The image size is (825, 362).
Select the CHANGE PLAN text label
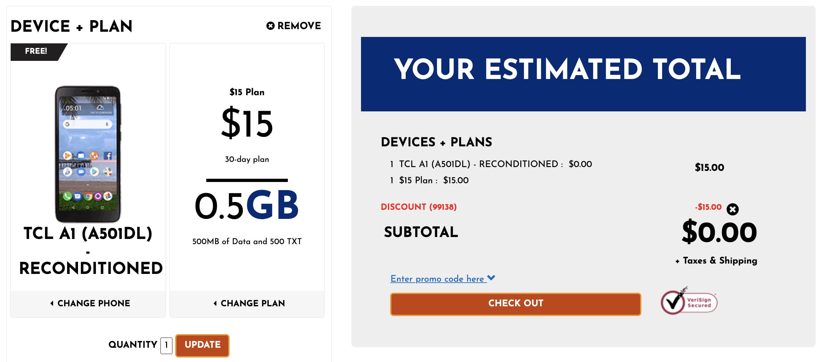point(253,303)
